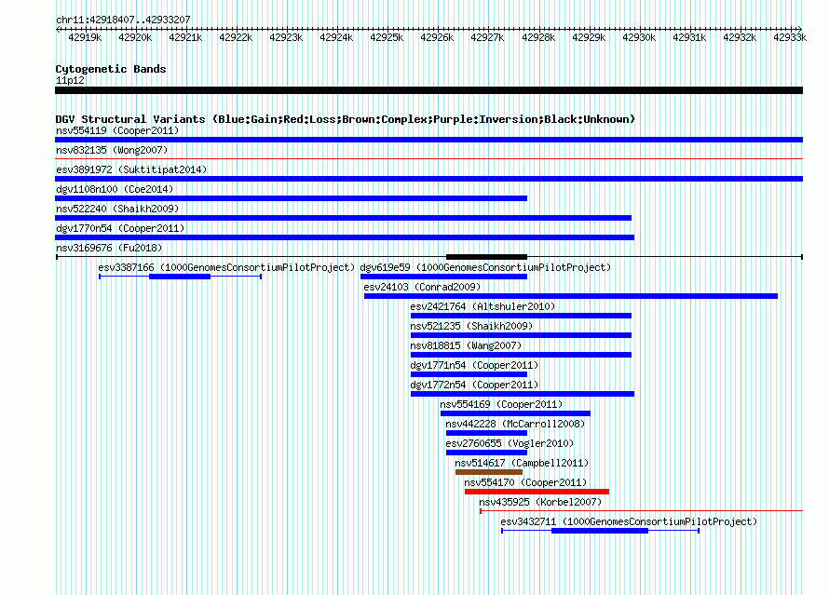Click the dgv1108n100 (Coe2014) label
This screenshot has width=829, height=595.
click(x=115, y=189)
